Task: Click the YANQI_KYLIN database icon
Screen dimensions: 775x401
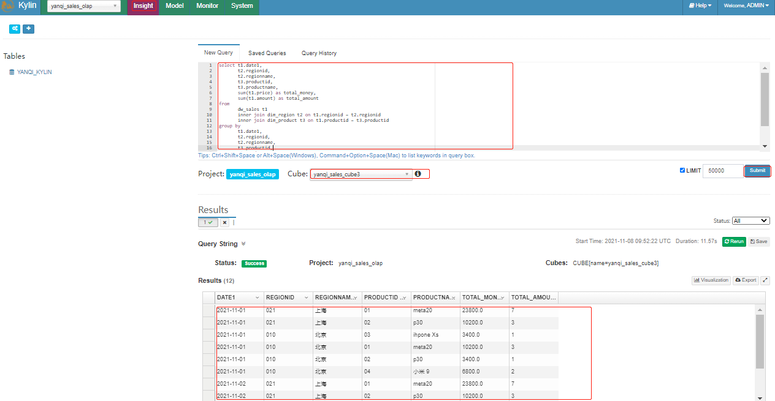Action: pyautogui.click(x=12, y=72)
